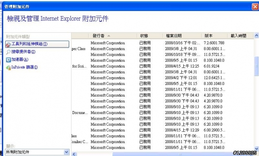The height and width of the screenshot is (156, 259).
Task: Close the 管理附加元件 dialog
Action: coord(255,7)
